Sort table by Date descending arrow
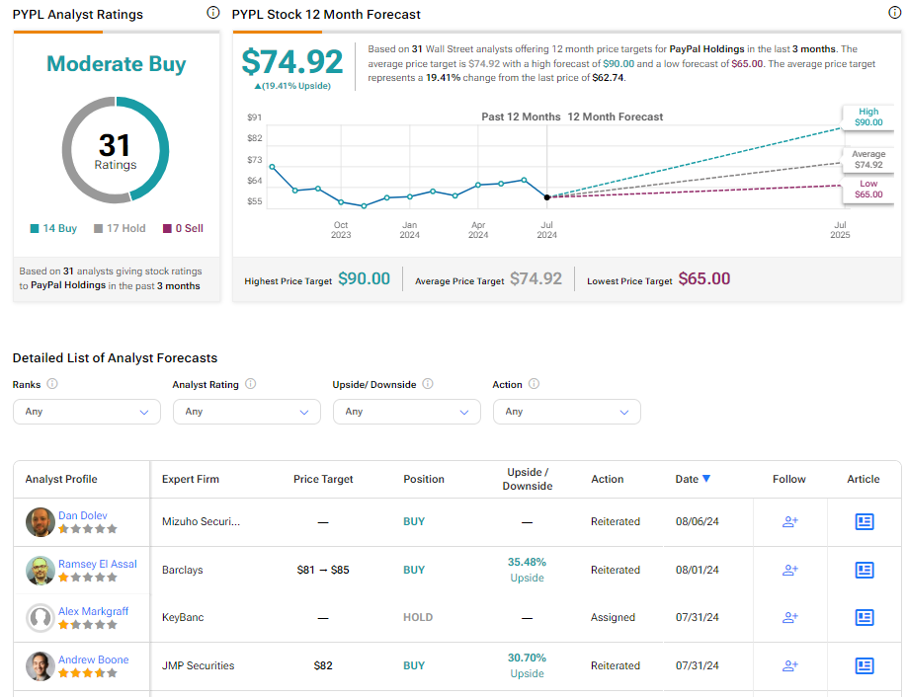Viewport: 907px width, 697px height. pos(706,479)
